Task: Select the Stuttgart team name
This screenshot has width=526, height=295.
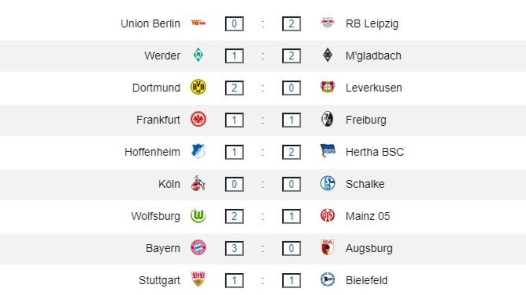Action: click(x=159, y=281)
